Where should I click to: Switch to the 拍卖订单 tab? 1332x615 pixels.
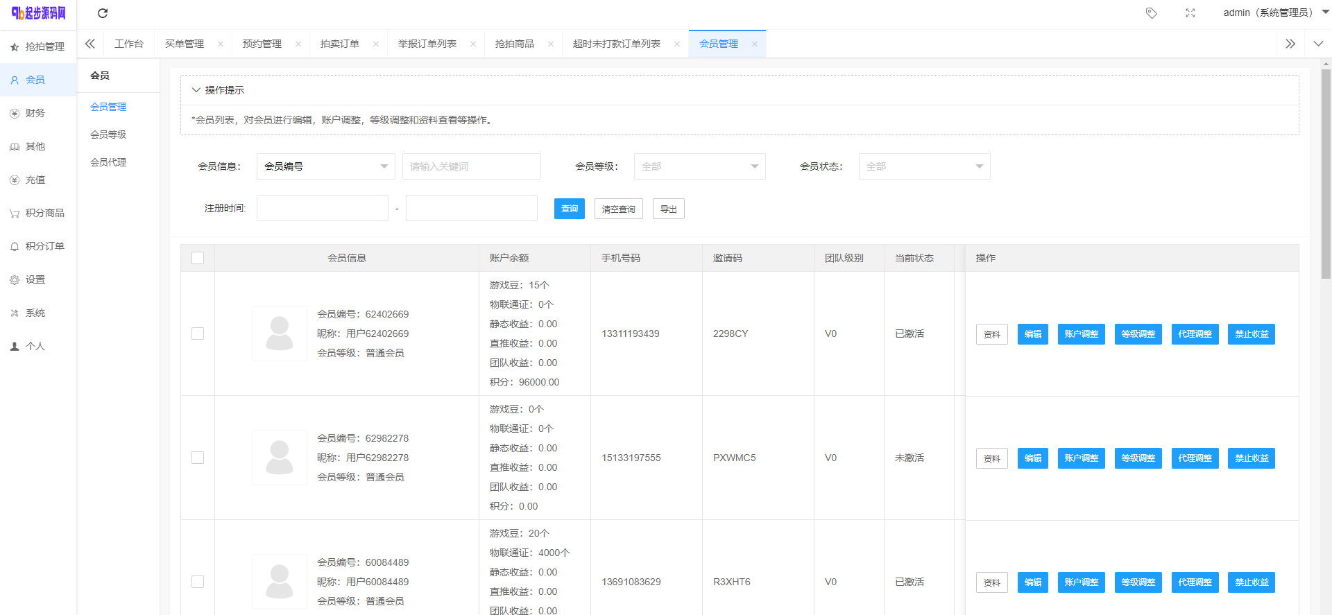click(x=339, y=44)
